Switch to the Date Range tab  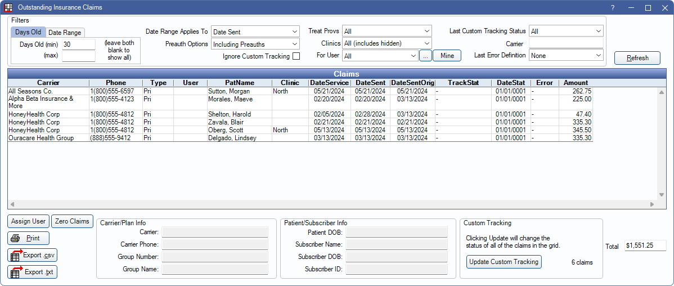(64, 33)
